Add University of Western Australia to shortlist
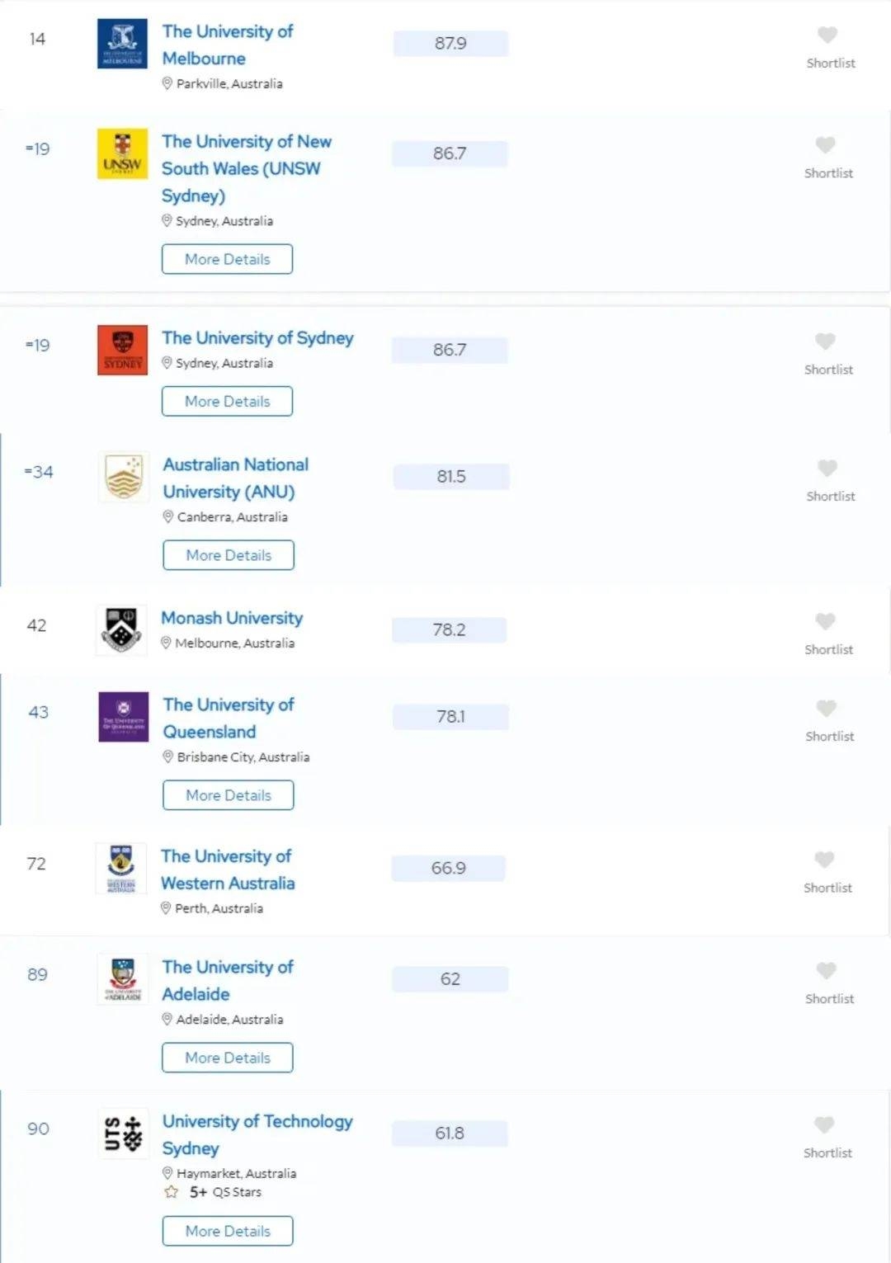This screenshot has width=891, height=1263. point(825,860)
